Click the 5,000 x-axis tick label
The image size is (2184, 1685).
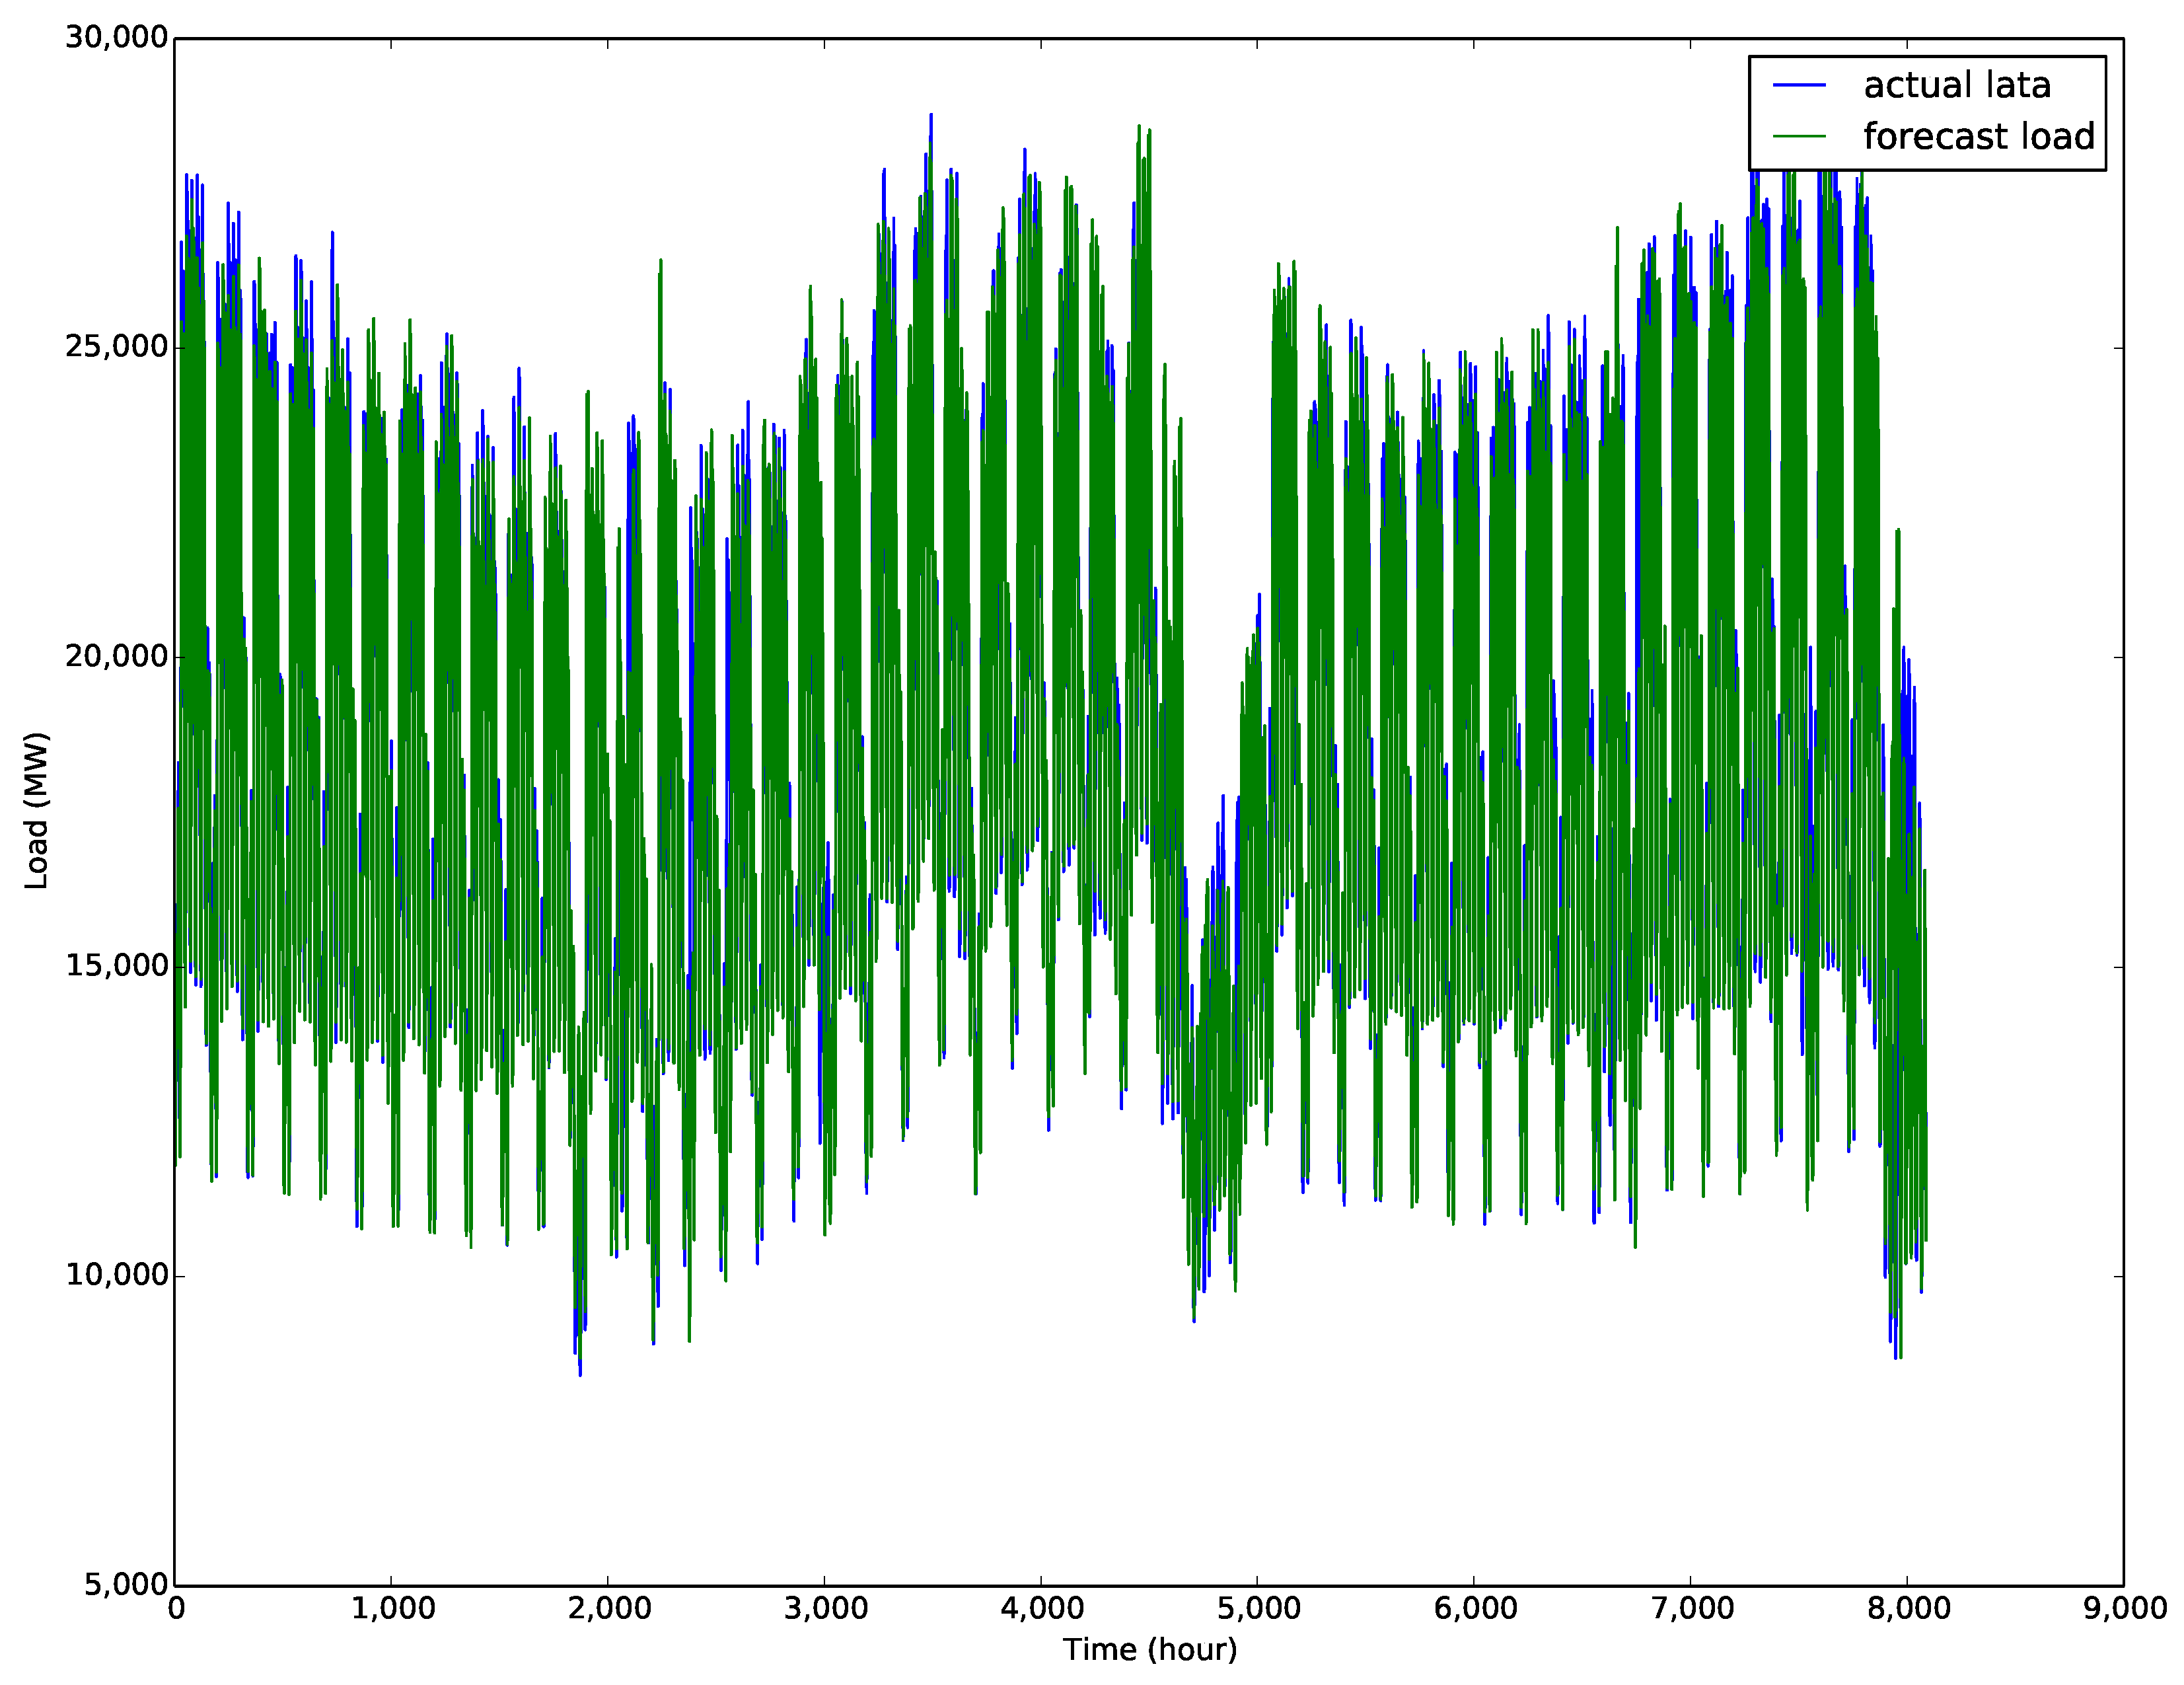1258,1609
